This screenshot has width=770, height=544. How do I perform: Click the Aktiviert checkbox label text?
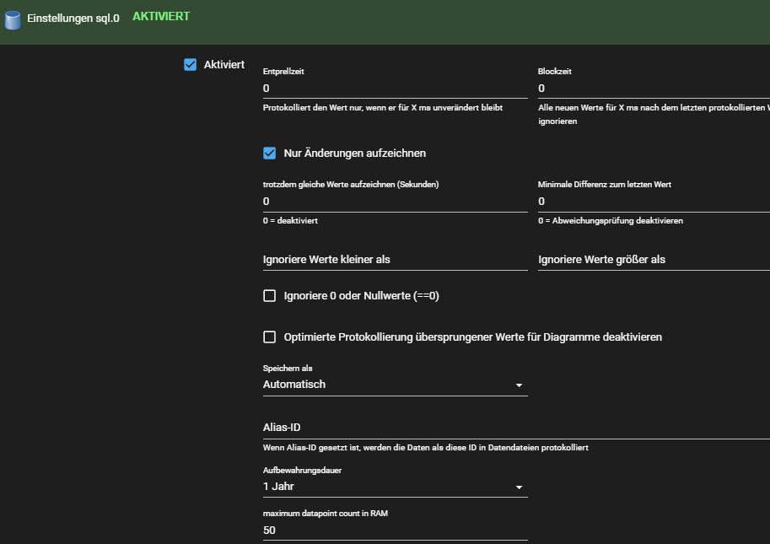[x=224, y=64]
